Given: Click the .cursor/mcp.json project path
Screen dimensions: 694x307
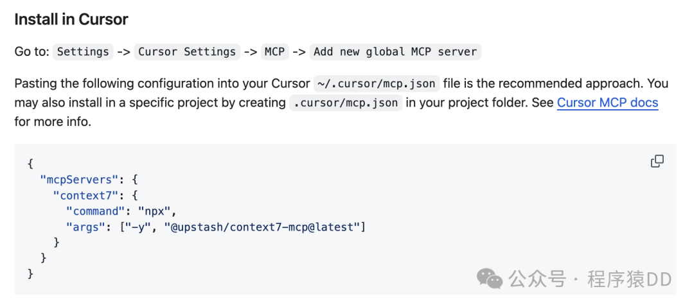Looking at the screenshot, I should 346,103.
